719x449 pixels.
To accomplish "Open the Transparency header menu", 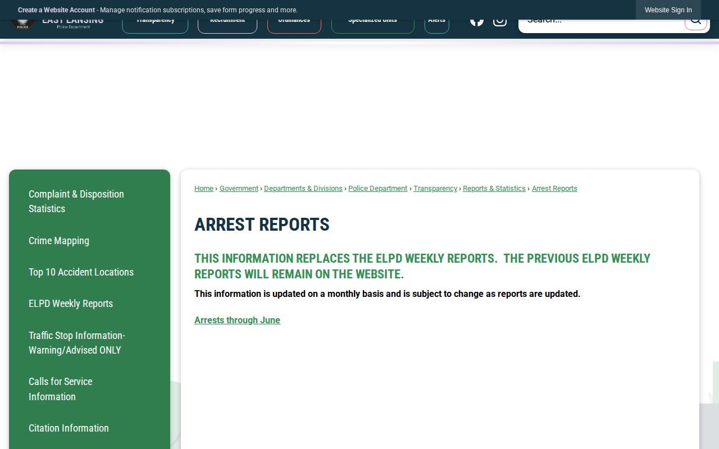I will (x=155, y=26).
